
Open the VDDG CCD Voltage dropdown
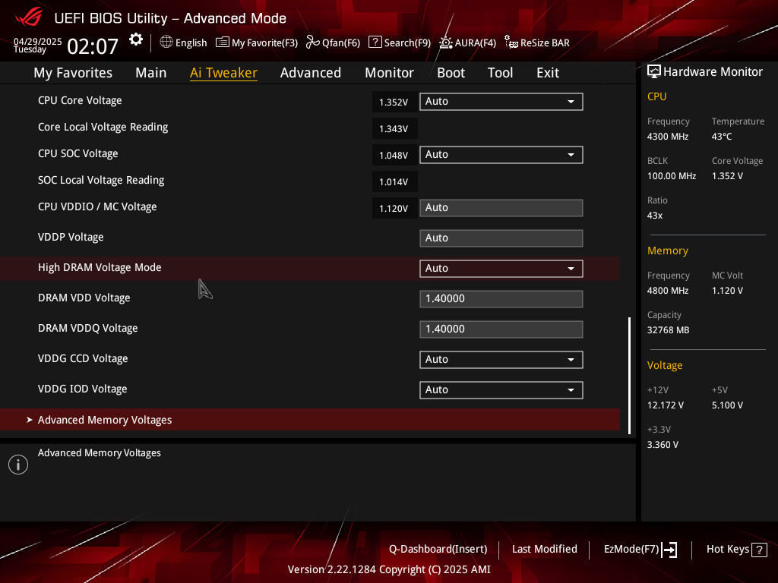tap(501, 360)
